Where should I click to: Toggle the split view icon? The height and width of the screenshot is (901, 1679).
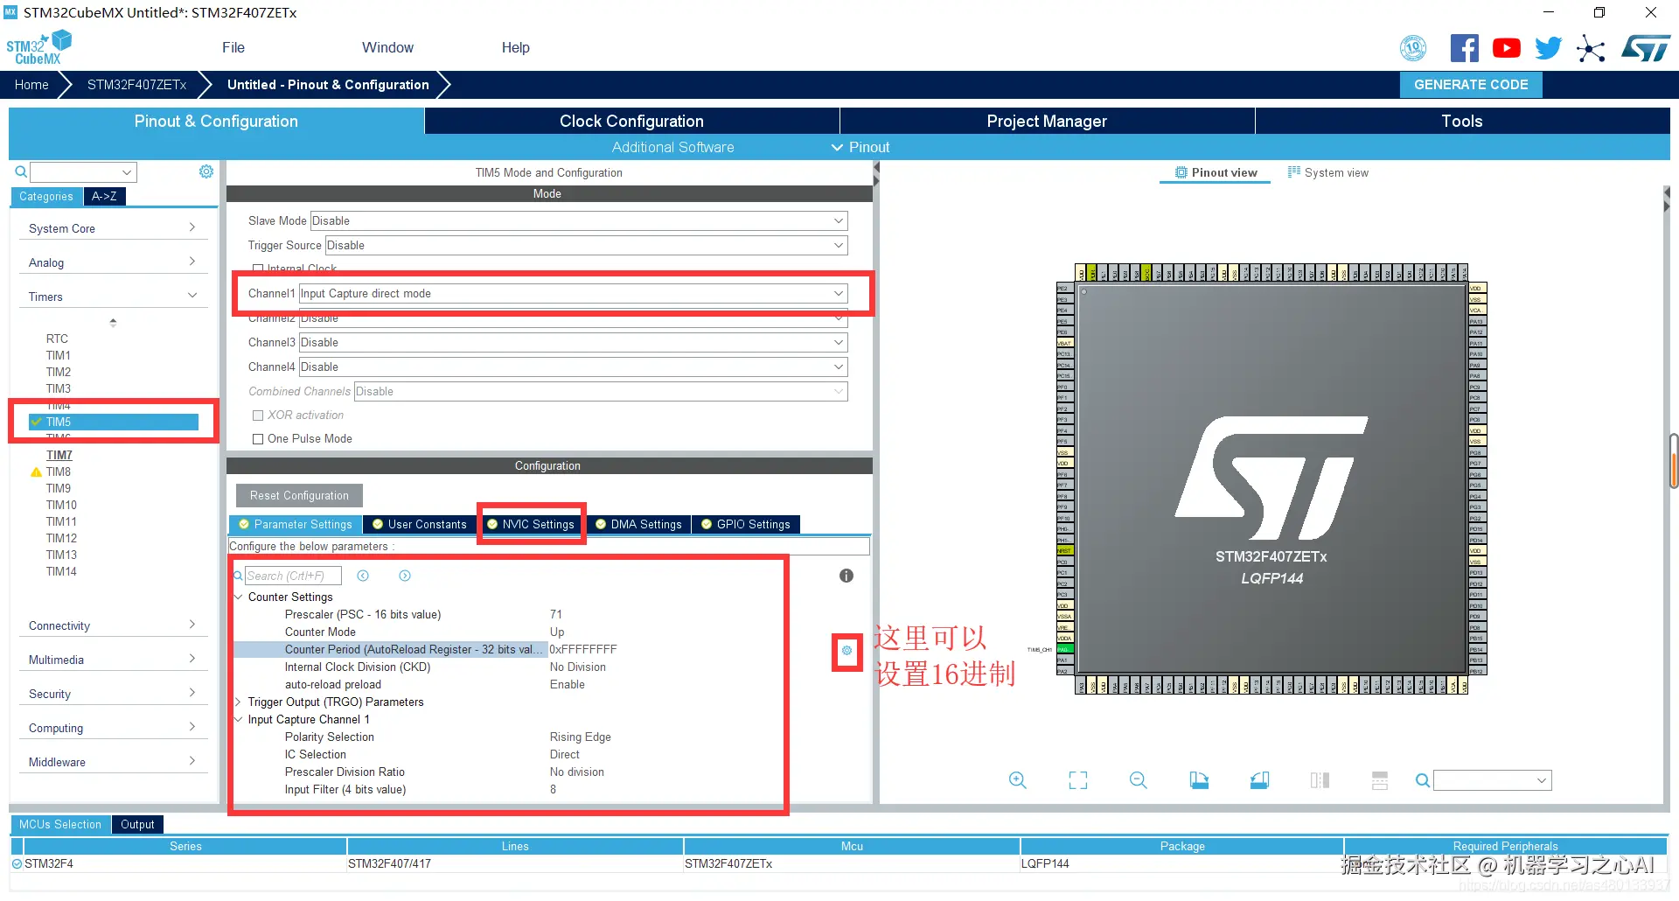1320,780
